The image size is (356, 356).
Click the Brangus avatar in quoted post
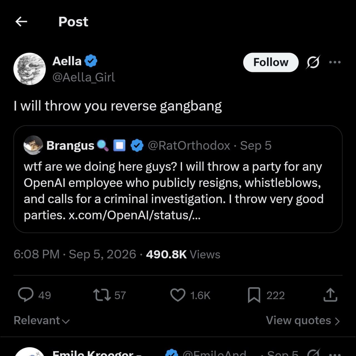coord(33,145)
